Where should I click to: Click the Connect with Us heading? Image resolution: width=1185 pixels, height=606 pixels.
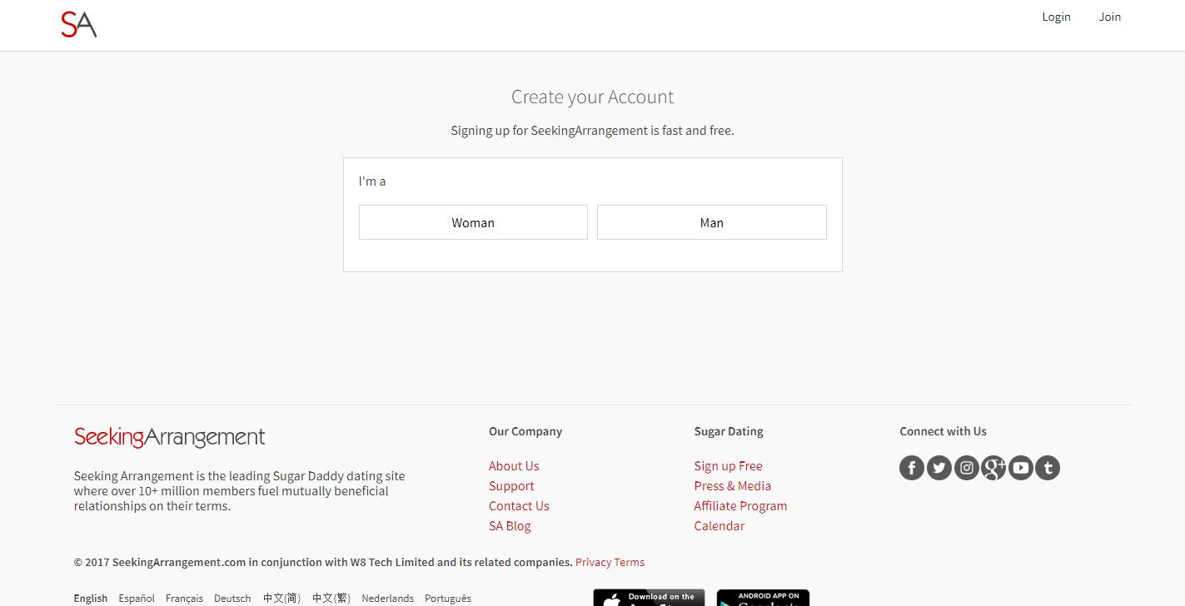click(x=943, y=431)
